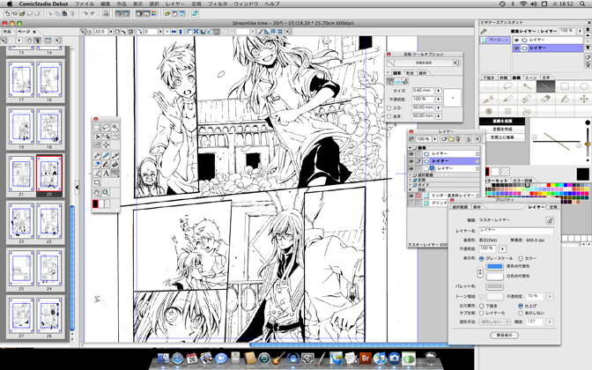This screenshot has width=592, height=370.
Task: Open the rotation arrow next to 0 field
Action: pyautogui.click(x=160, y=32)
